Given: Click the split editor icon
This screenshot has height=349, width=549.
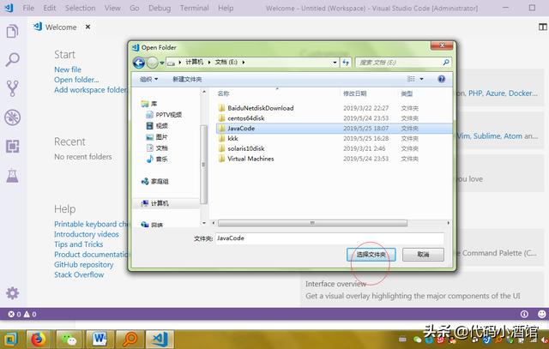Looking at the screenshot, I should pos(542,27).
